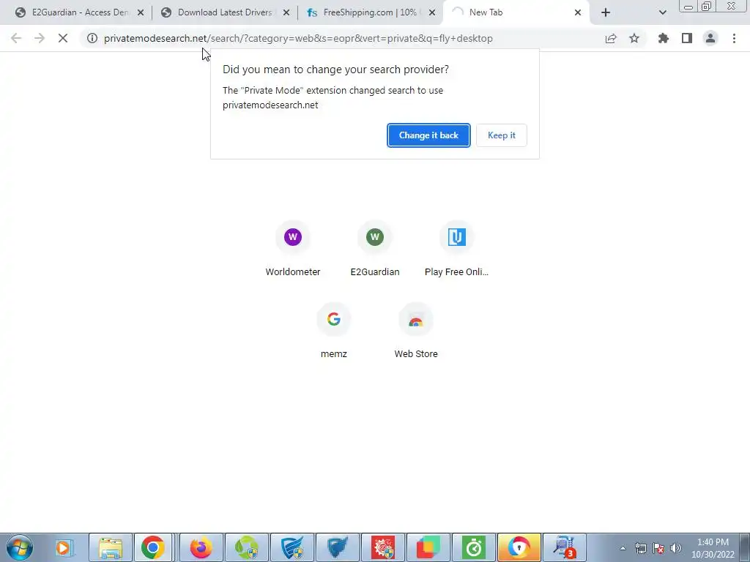Click the E2Guardian shortcut label

click(375, 272)
